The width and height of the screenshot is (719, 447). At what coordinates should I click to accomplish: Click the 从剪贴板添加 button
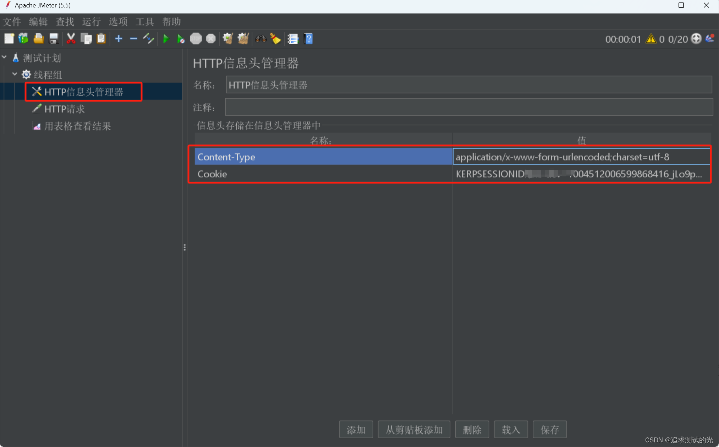(x=414, y=430)
